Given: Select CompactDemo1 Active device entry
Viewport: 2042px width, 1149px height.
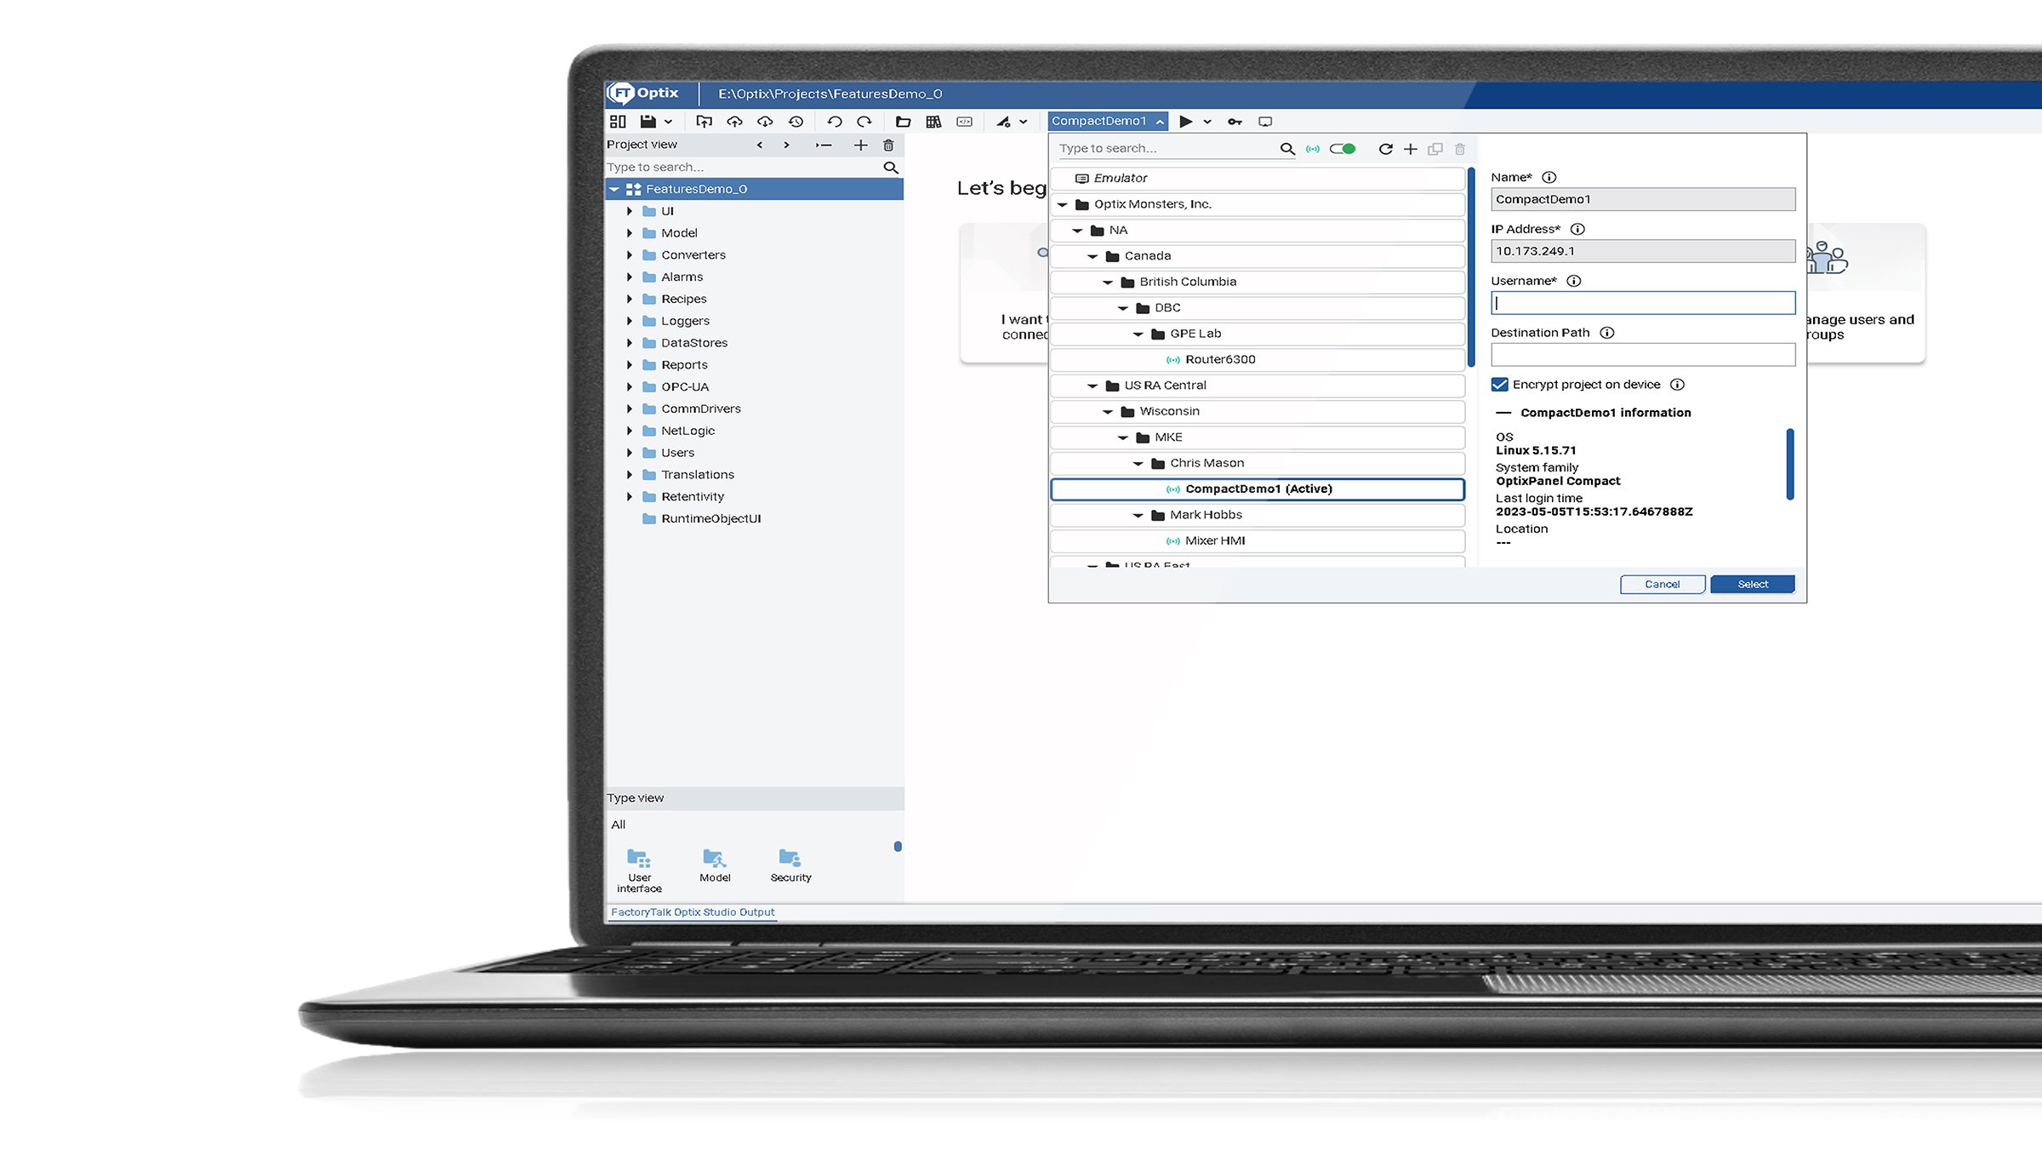Looking at the screenshot, I should click(x=1258, y=489).
